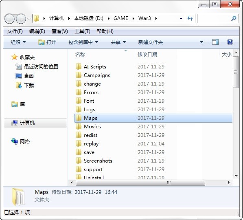Click the Forward navigation arrow

[x=21, y=19]
